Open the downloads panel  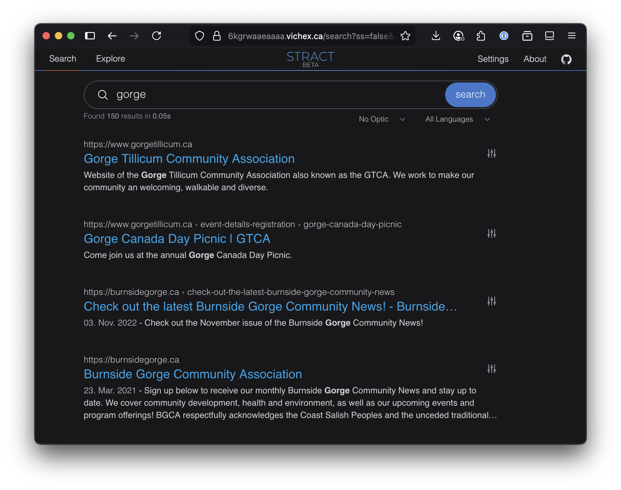point(436,36)
